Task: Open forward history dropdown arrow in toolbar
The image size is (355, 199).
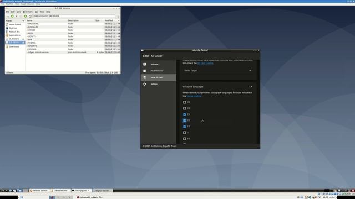Action: pyautogui.click(x=16, y=16)
